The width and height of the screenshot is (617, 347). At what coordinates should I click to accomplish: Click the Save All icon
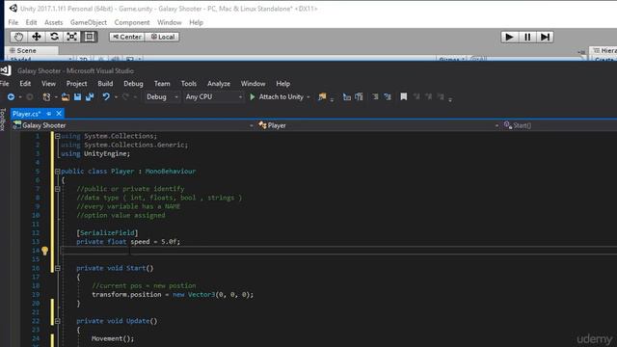pos(90,96)
